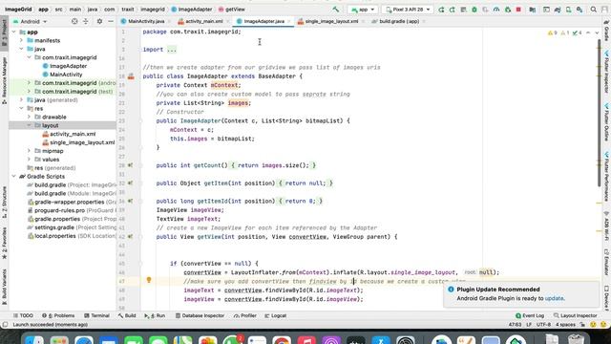Open the SDK Manager toolbar icon

tap(579, 9)
